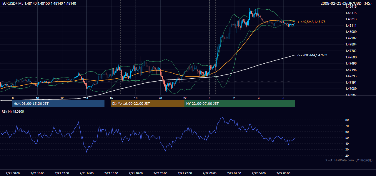Click RSI scale value 70
The width and height of the screenshot is (376, 176).
[x=347, y=126]
